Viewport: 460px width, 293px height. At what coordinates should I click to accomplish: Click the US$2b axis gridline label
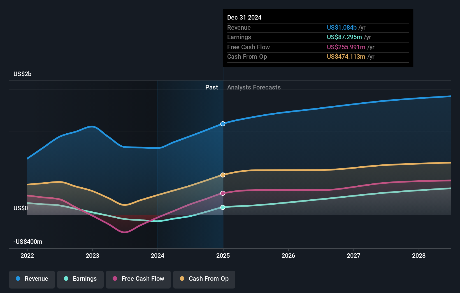22,74
